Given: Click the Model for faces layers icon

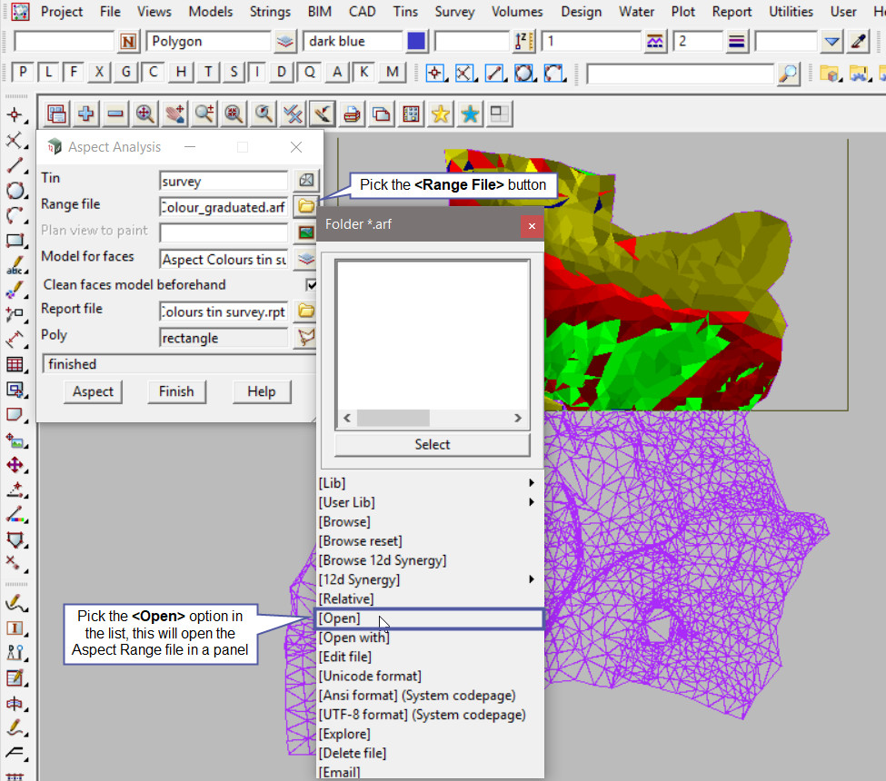Looking at the screenshot, I should [307, 259].
